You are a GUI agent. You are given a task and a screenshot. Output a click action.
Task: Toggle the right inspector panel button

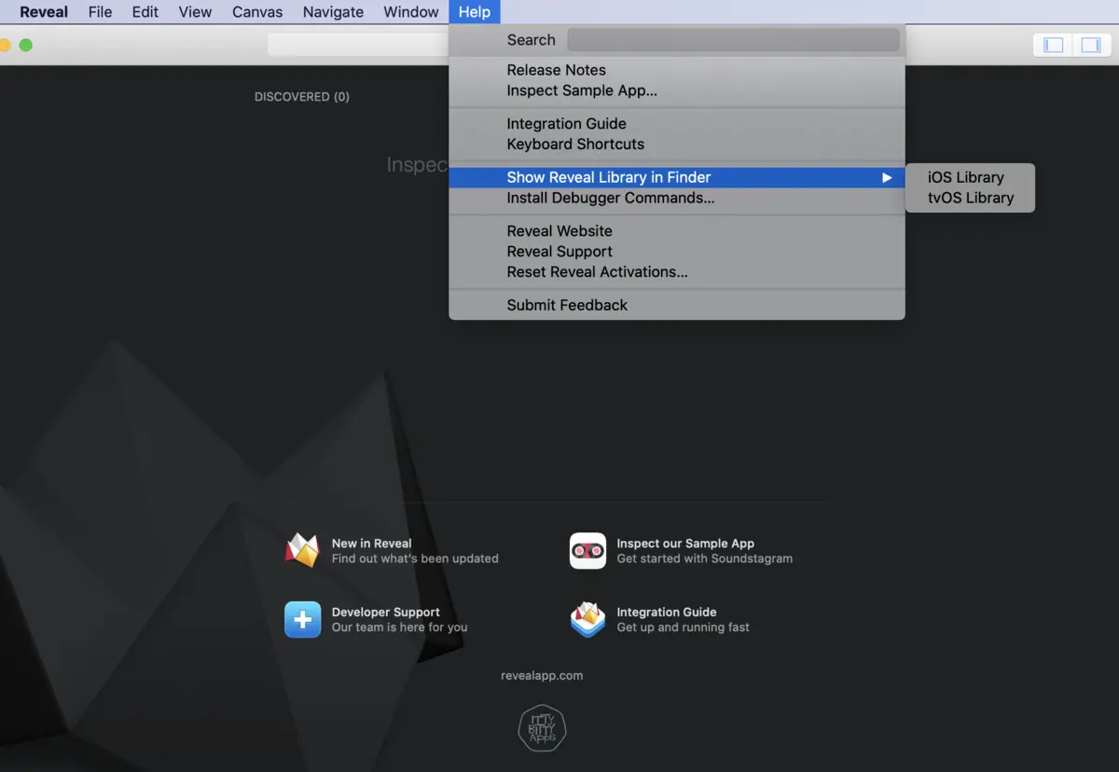click(1090, 45)
